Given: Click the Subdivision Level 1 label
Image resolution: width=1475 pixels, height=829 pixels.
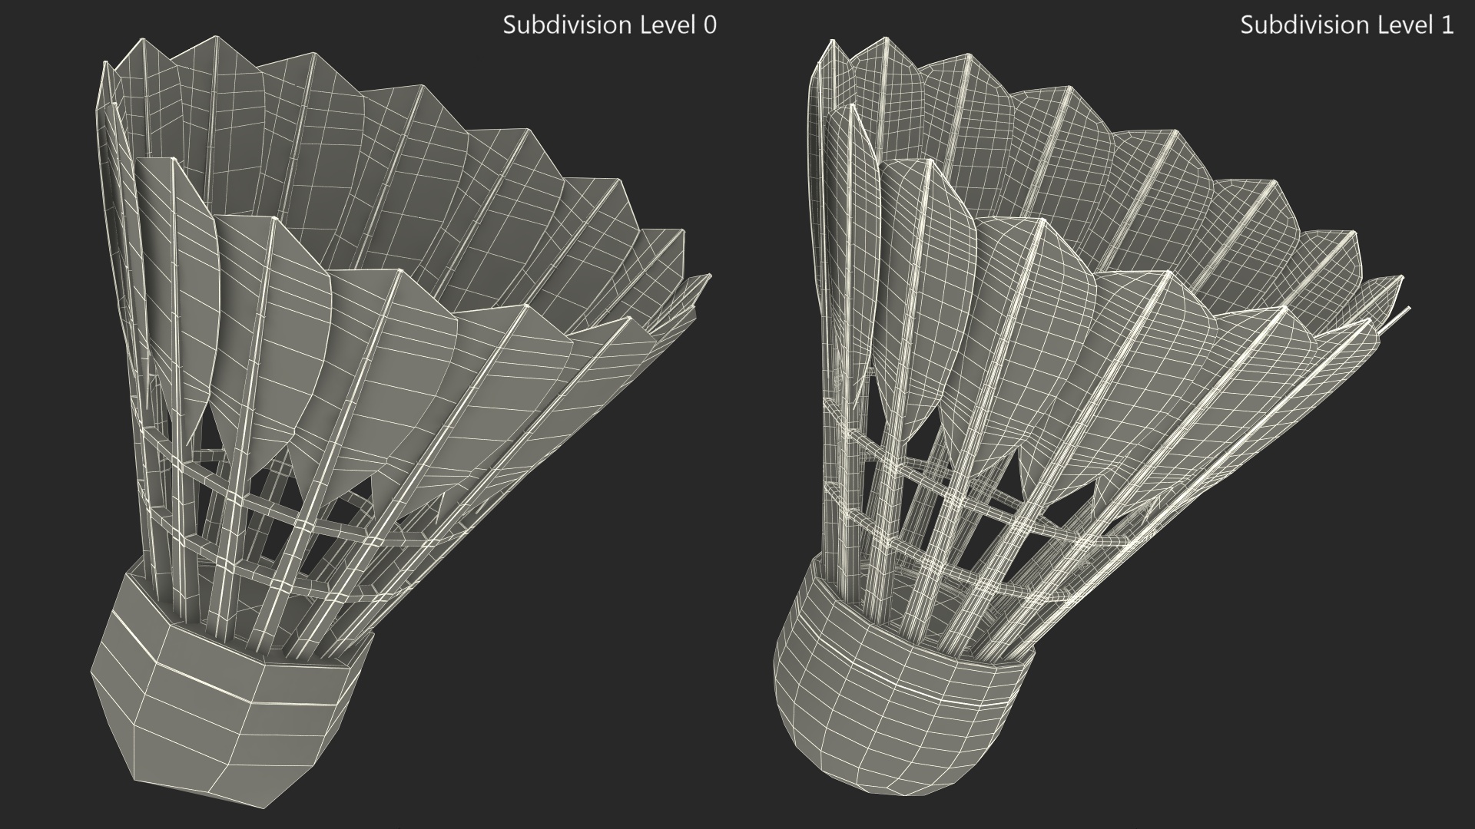Looking at the screenshot, I should [1346, 25].
